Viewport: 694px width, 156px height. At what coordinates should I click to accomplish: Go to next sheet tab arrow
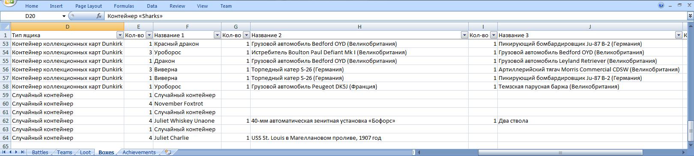pos(16,152)
